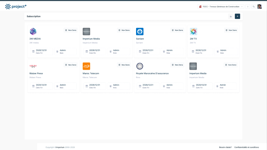267x150 pixels.
Task: Open the Maroc Telecom subscription title
Action: click(91, 73)
